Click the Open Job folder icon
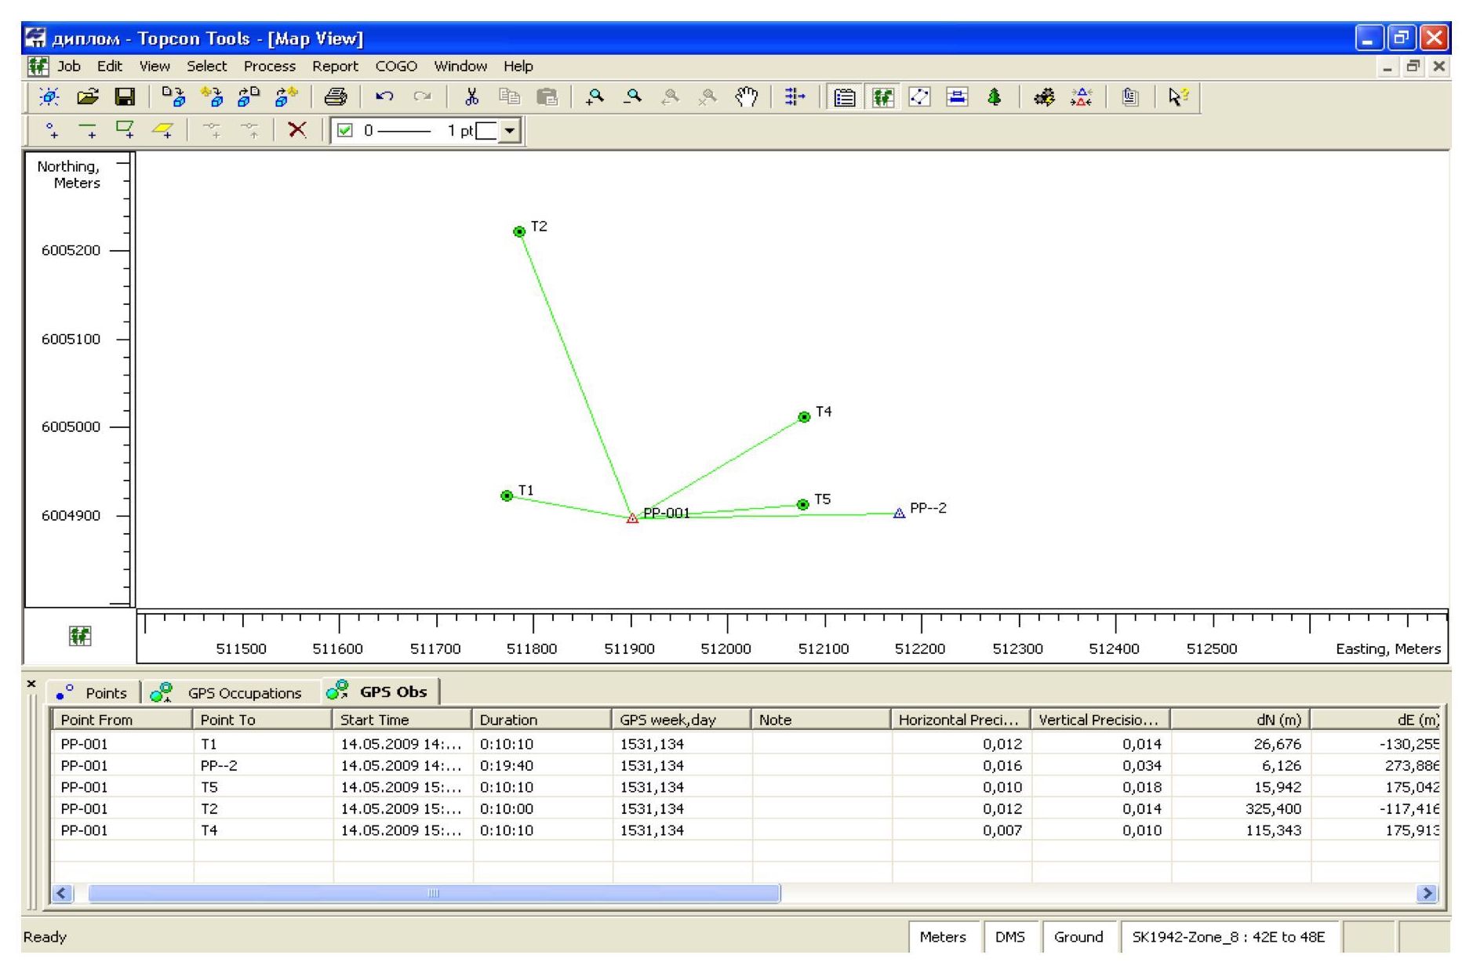1484x973 pixels. [x=88, y=97]
